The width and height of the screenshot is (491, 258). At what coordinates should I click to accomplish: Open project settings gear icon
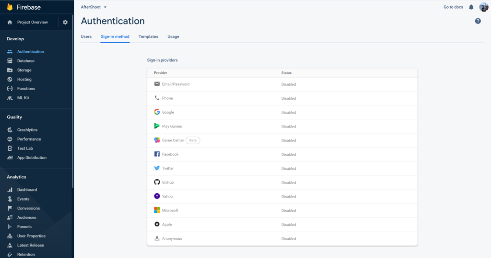pos(65,22)
